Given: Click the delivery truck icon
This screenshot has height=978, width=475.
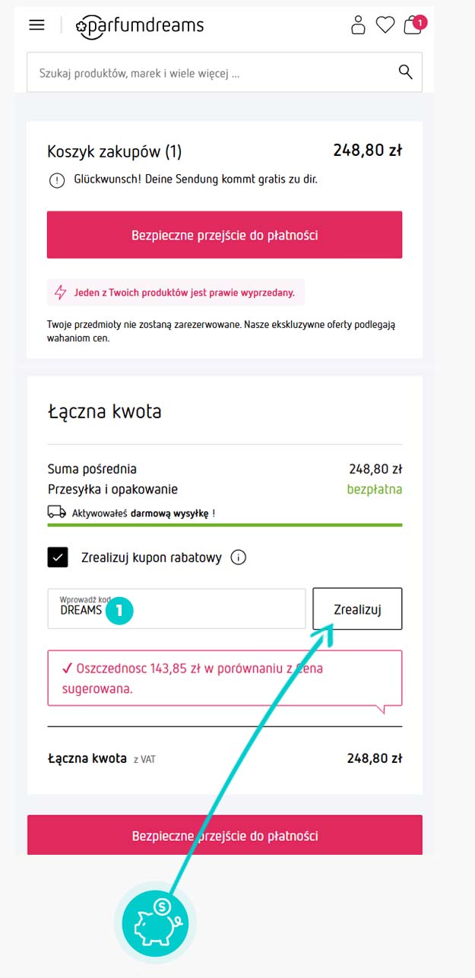Looking at the screenshot, I should pyautogui.click(x=57, y=513).
